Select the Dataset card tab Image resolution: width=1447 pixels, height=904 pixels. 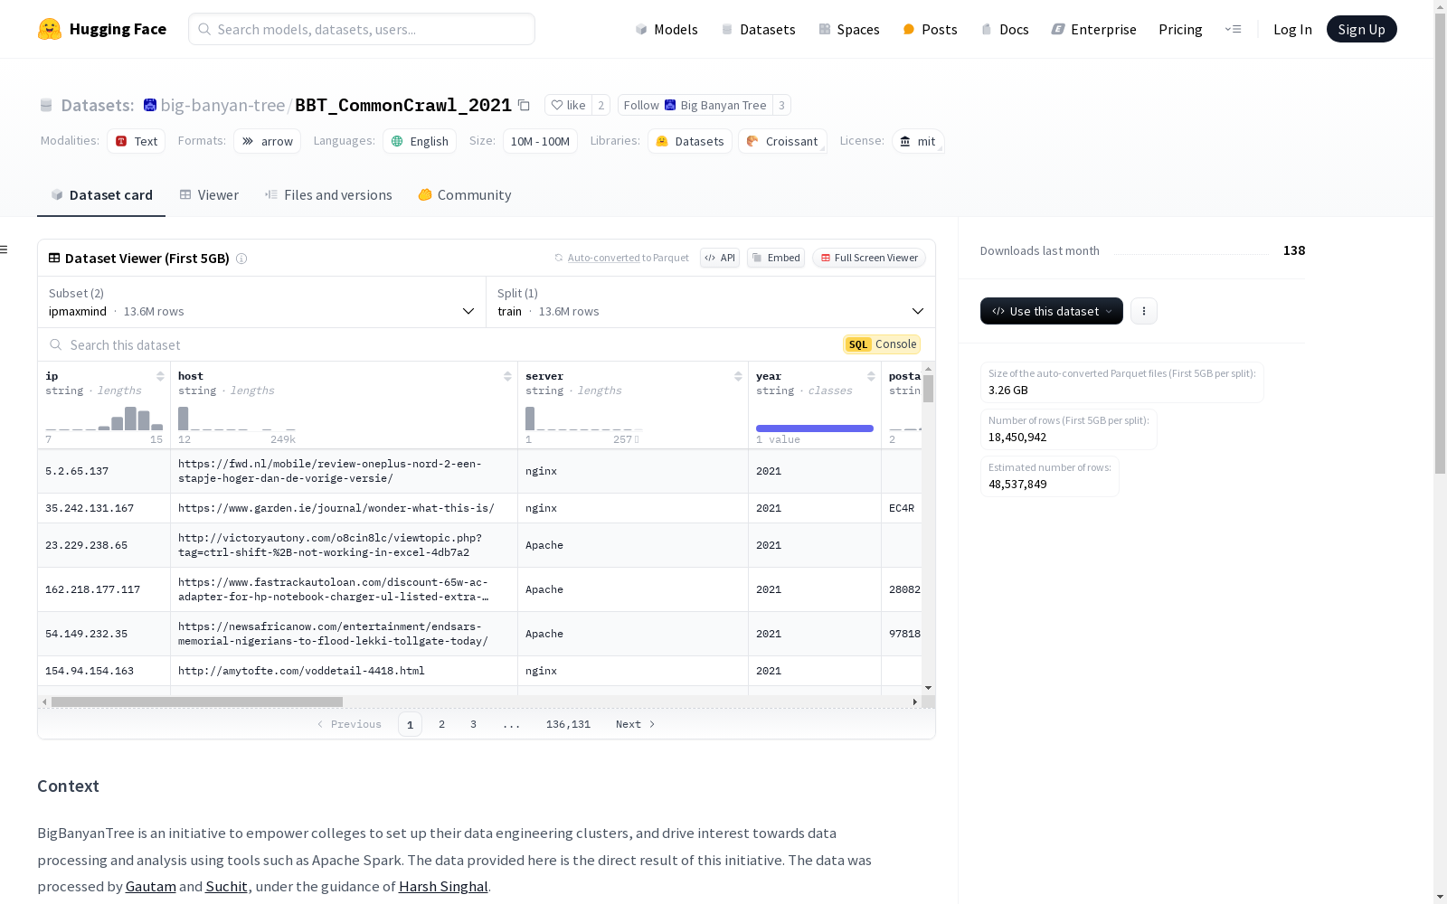pyautogui.click(x=101, y=194)
